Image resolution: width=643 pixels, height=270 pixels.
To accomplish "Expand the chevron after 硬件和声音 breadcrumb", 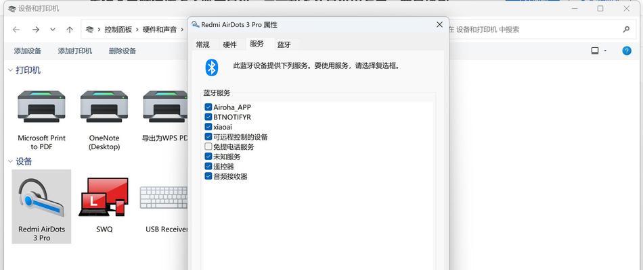I will click(x=182, y=30).
